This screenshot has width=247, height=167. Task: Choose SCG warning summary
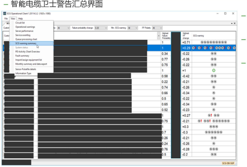coord(32,43)
